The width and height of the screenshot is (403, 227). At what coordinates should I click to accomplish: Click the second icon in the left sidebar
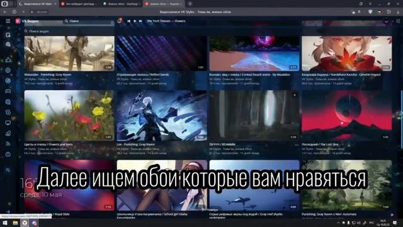(8, 45)
